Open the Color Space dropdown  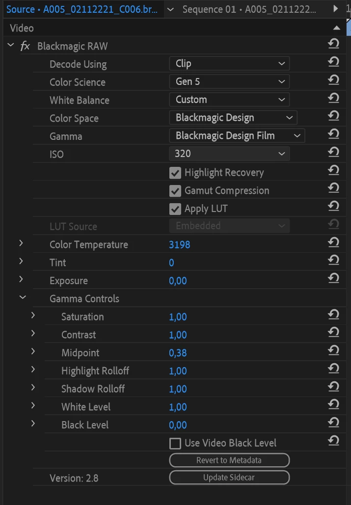[233, 118]
